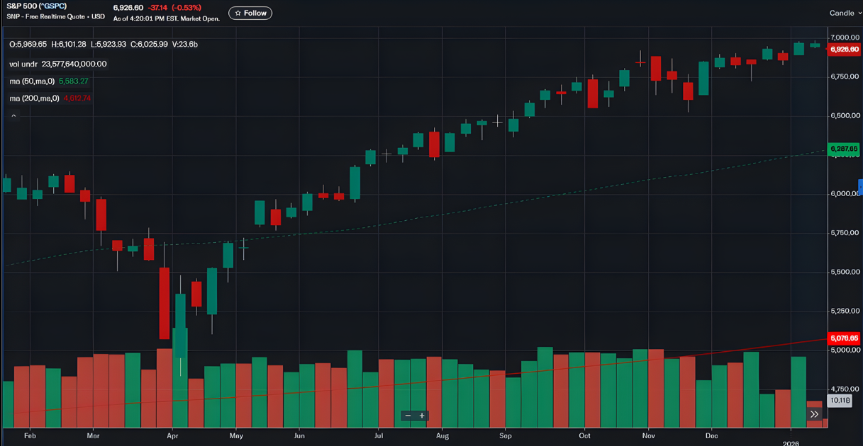
Task: Click the red 5,076.65 moving-average price marker
Action: click(x=844, y=338)
